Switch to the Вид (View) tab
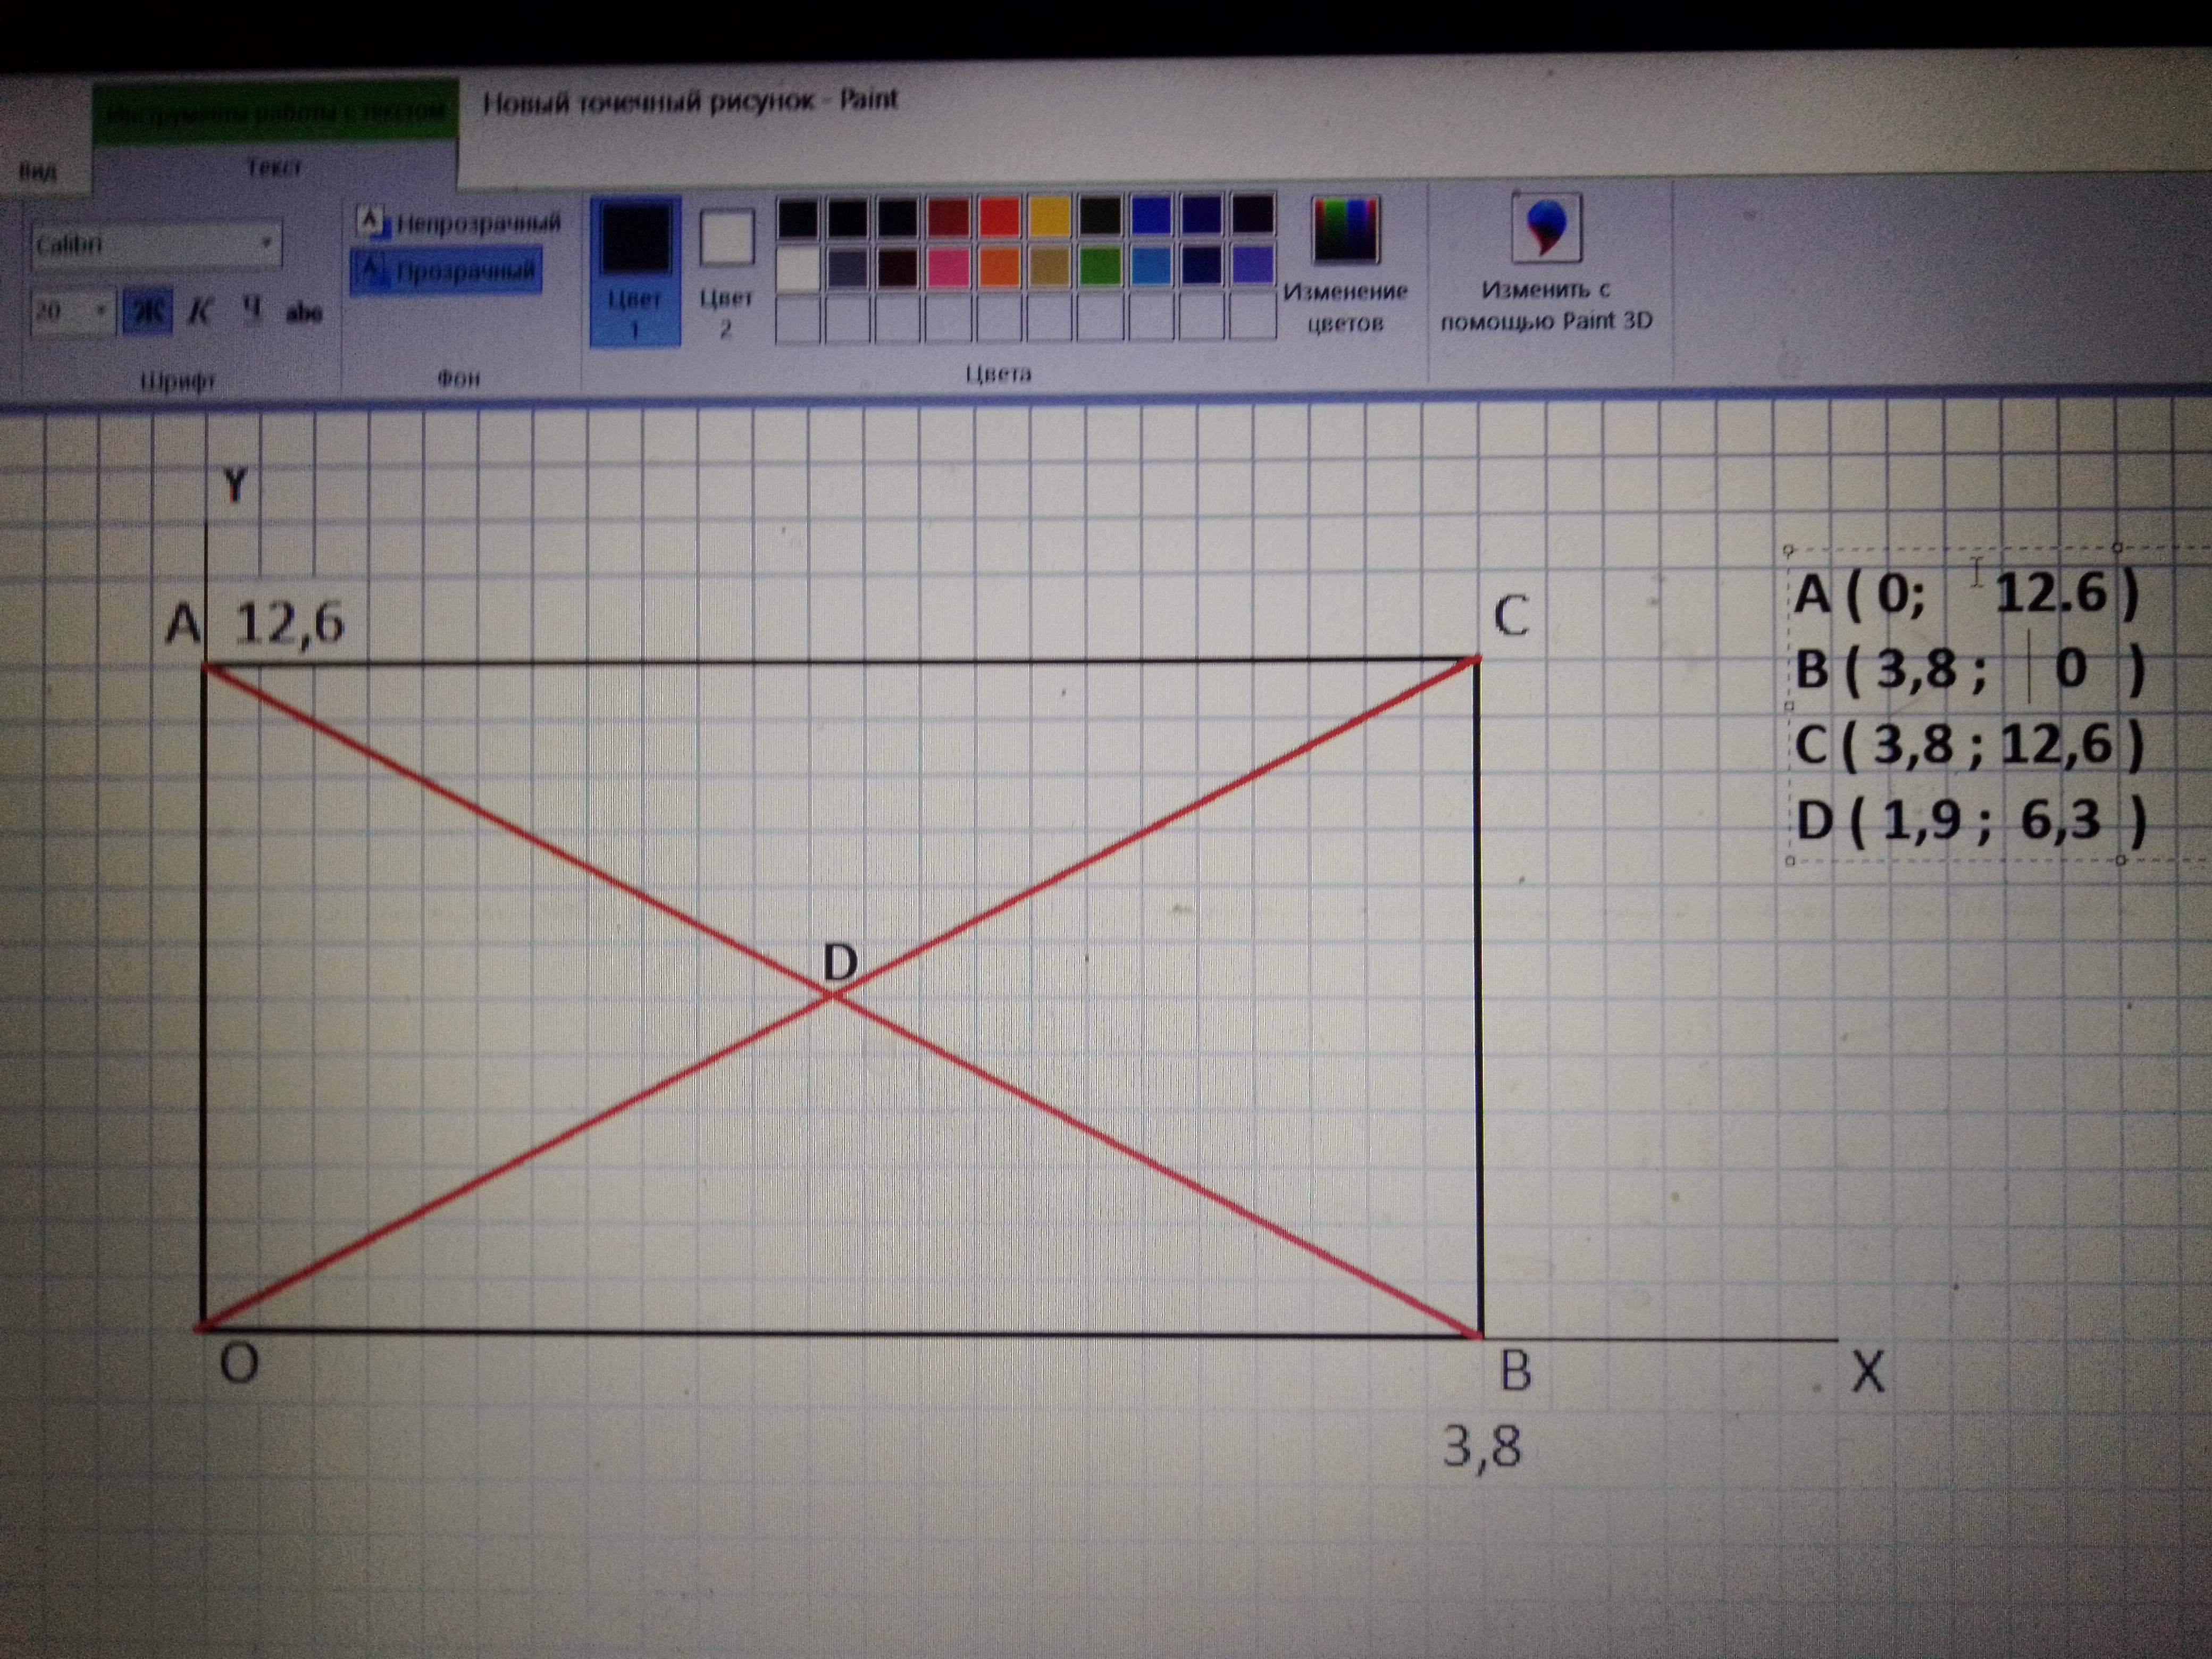Screen dimensions: 2212x1659 click(x=37, y=171)
